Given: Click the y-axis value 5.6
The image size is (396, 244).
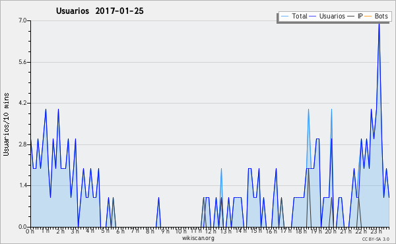Looking at the screenshot, I should tap(22, 62).
